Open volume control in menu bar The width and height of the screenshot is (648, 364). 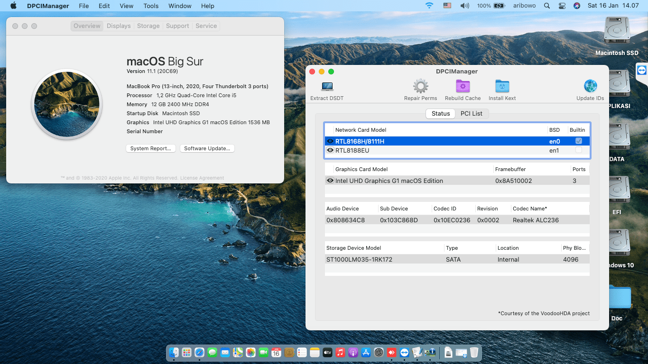464,6
